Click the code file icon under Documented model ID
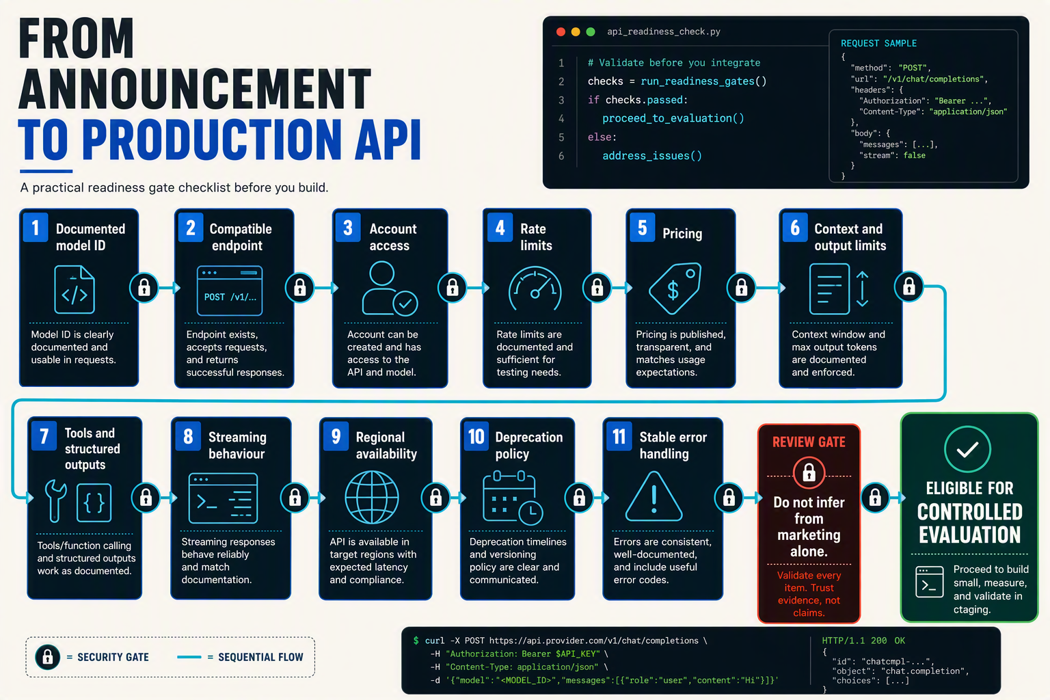1050x700 pixels. tap(75, 290)
